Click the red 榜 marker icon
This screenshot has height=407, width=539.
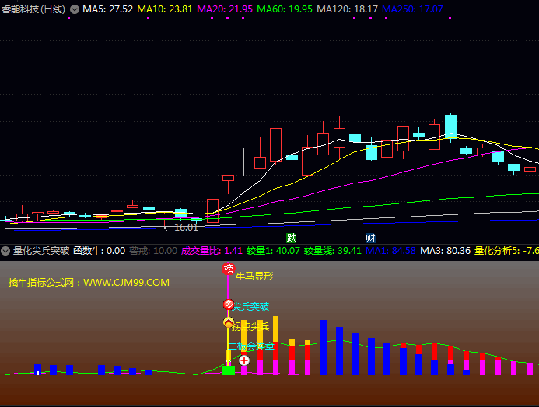pyautogui.click(x=229, y=269)
